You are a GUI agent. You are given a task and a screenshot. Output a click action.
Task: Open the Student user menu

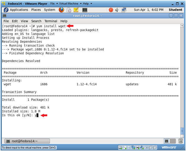(x=175, y=10)
